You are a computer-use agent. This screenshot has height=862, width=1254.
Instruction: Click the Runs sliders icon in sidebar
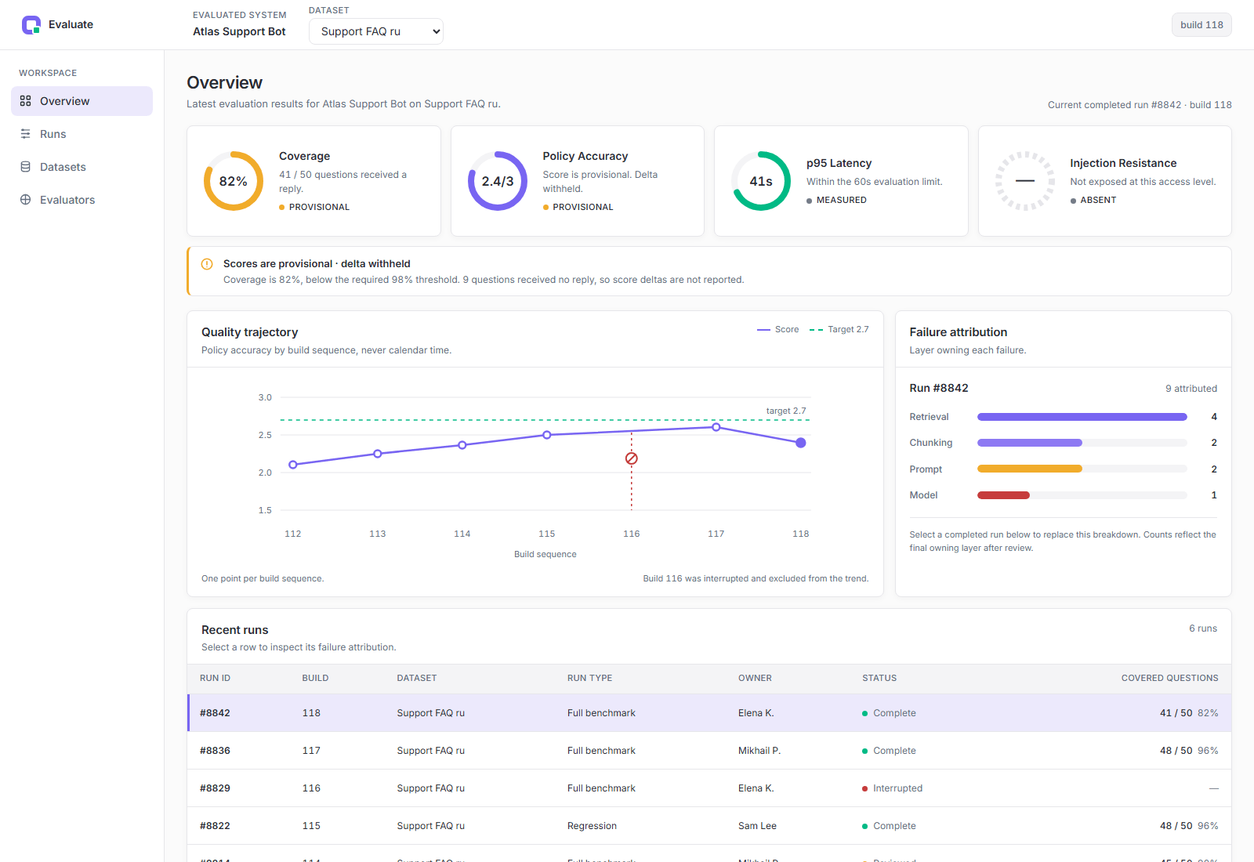point(26,134)
